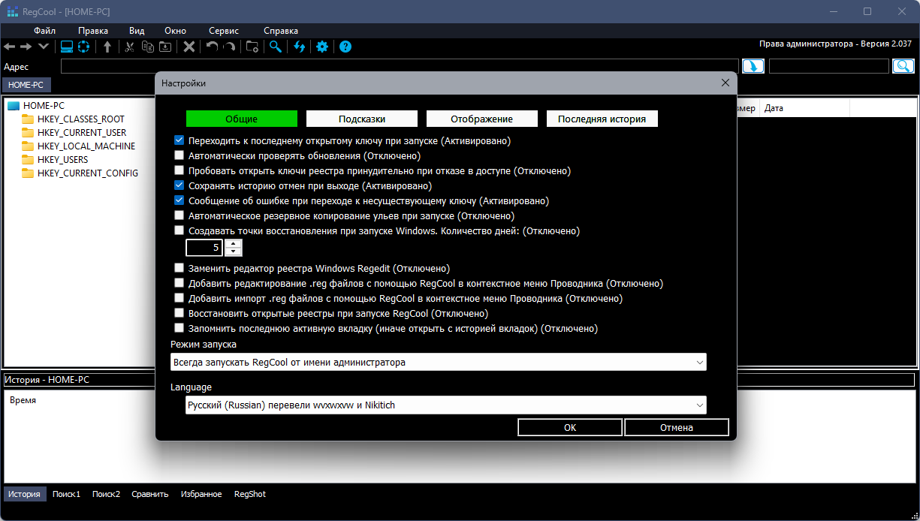Expand the Language dropdown list
920x521 pixels.
coord(446,405)
